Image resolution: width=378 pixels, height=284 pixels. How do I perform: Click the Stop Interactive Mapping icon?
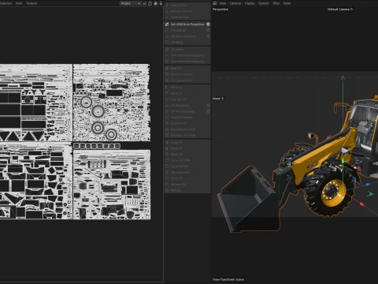167,62
